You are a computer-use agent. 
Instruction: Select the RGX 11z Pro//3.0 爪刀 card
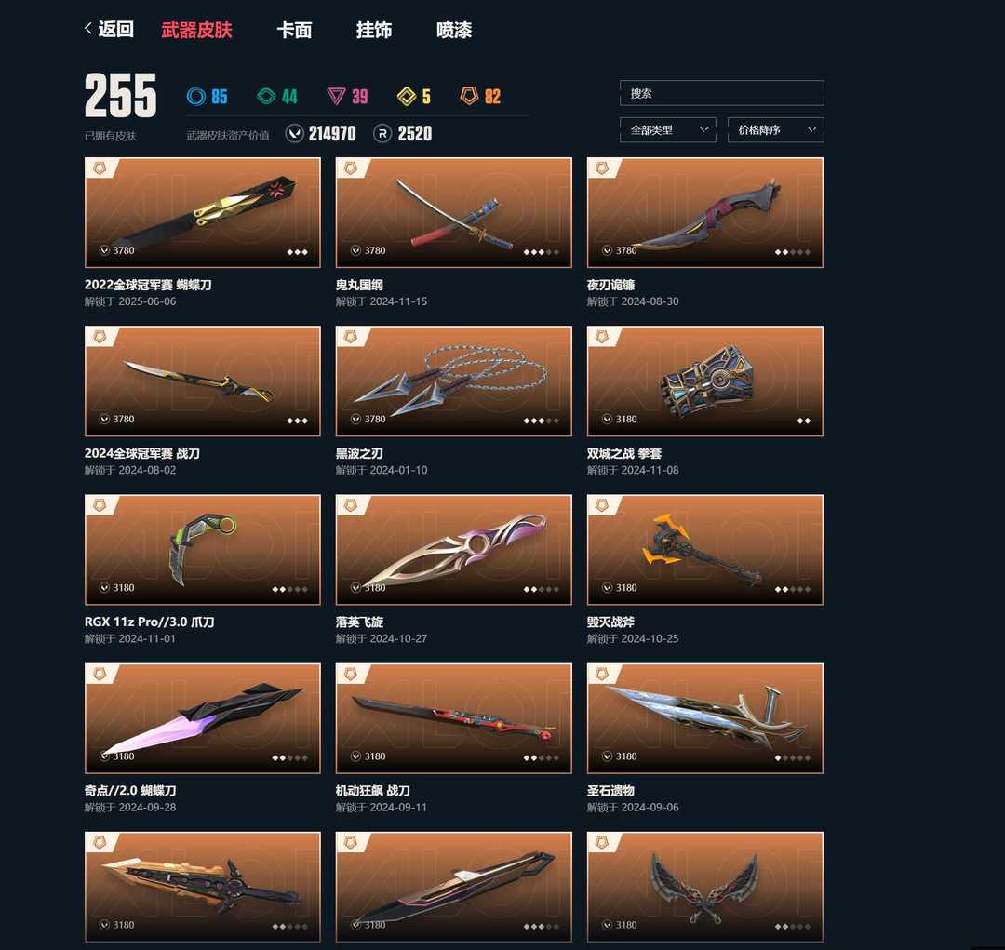pyautogui.click(x=203, y=550)
